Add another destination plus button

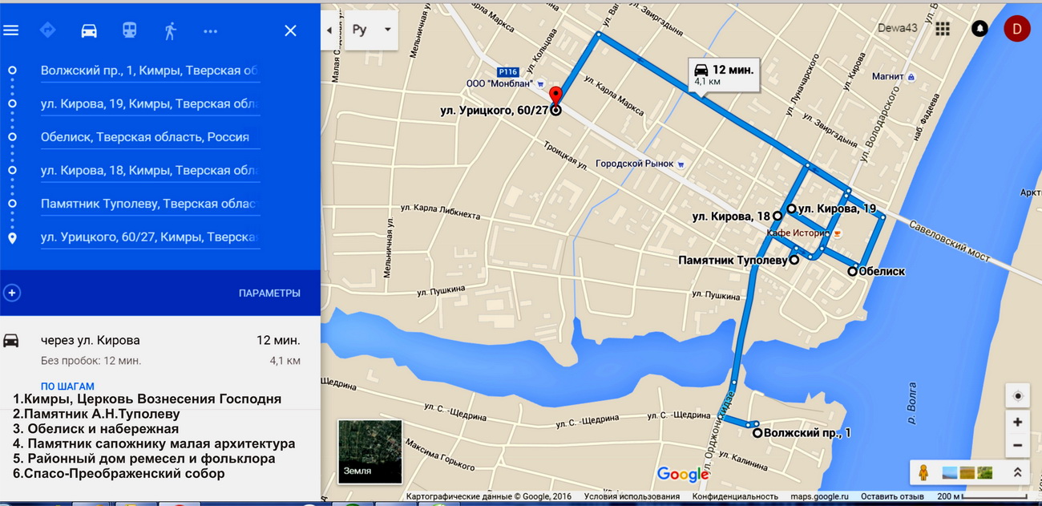pos(12,293)
